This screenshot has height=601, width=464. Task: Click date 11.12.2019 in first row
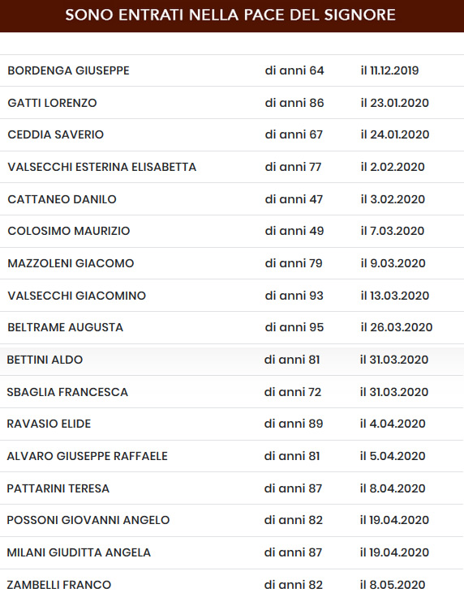tap(389, 70)
